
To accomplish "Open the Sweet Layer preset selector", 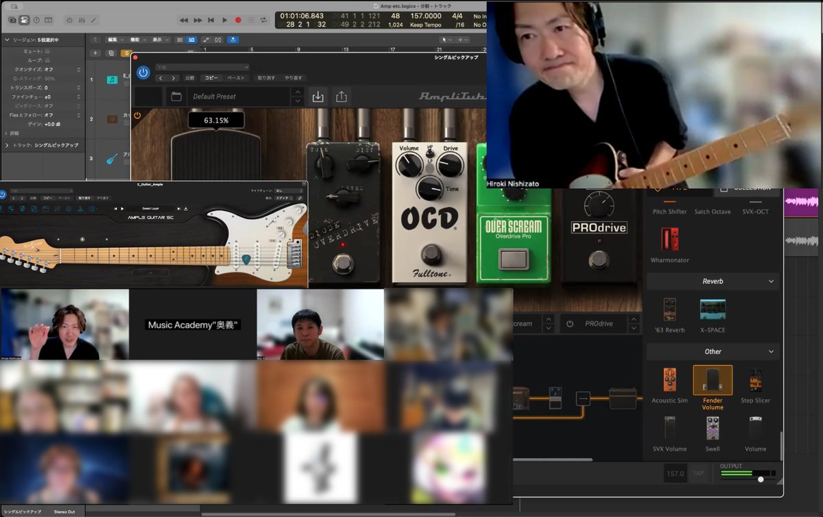I will [x=151, y=208].
